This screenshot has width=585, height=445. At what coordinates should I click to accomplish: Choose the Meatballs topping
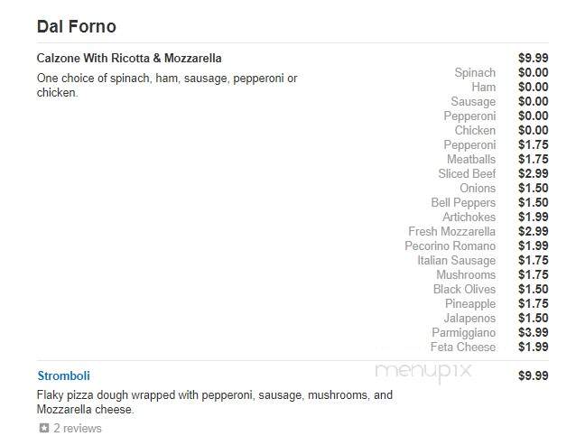471,159
